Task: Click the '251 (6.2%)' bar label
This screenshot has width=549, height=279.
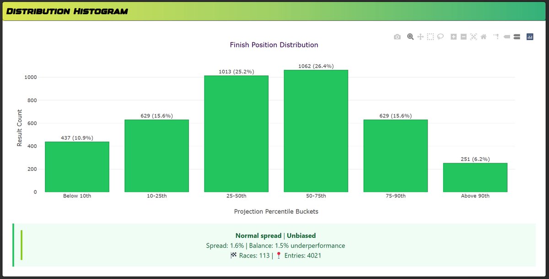Action: tap(475, 159)
